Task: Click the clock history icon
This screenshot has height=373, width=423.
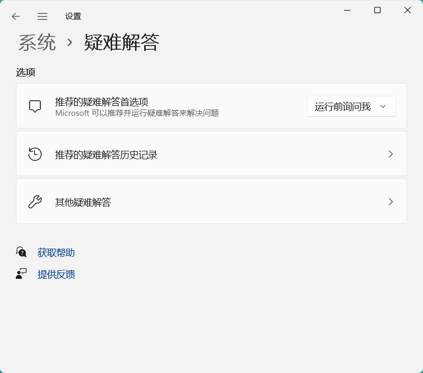Action: [35, 154]
